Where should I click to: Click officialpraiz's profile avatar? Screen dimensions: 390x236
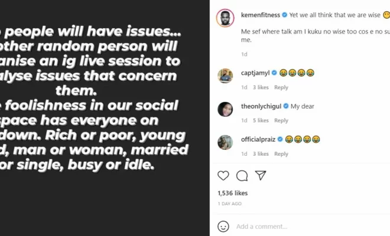tap(225, 142)
